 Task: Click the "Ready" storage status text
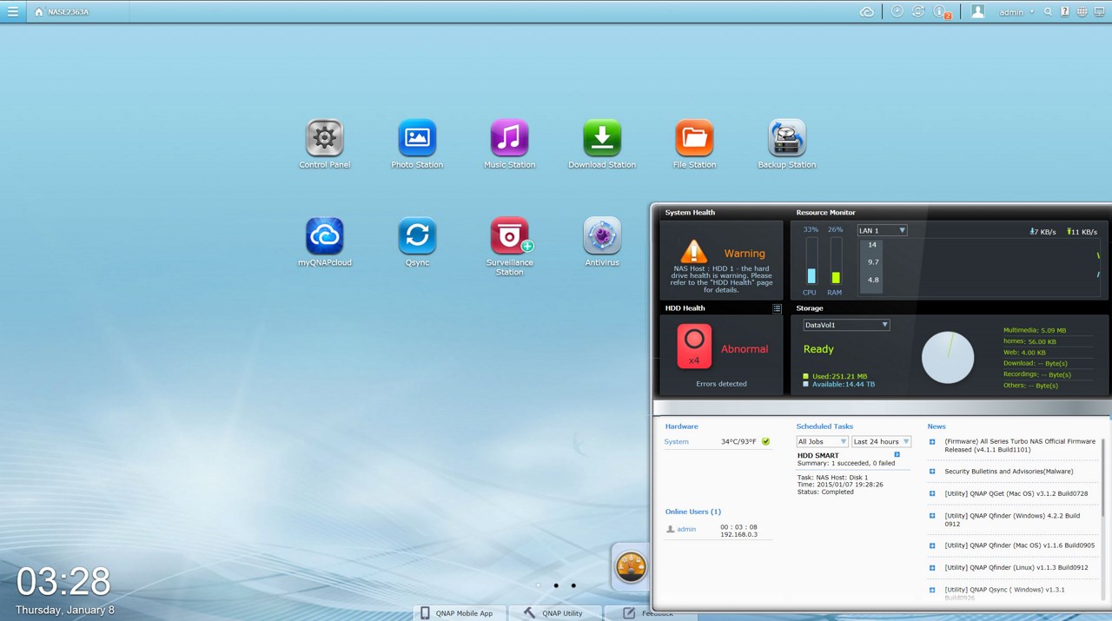pos(818,349)
